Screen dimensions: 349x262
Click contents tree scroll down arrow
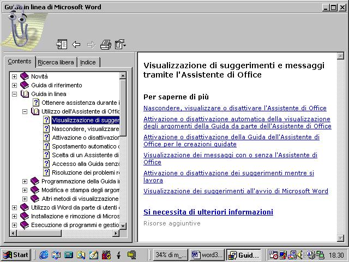click(123, 226)
